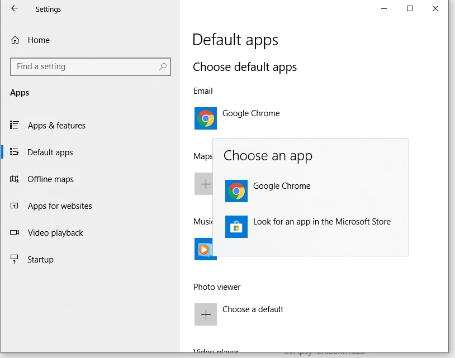455x358 pixels.
Task: Click the Apps section heading
Action: point(20,93)
